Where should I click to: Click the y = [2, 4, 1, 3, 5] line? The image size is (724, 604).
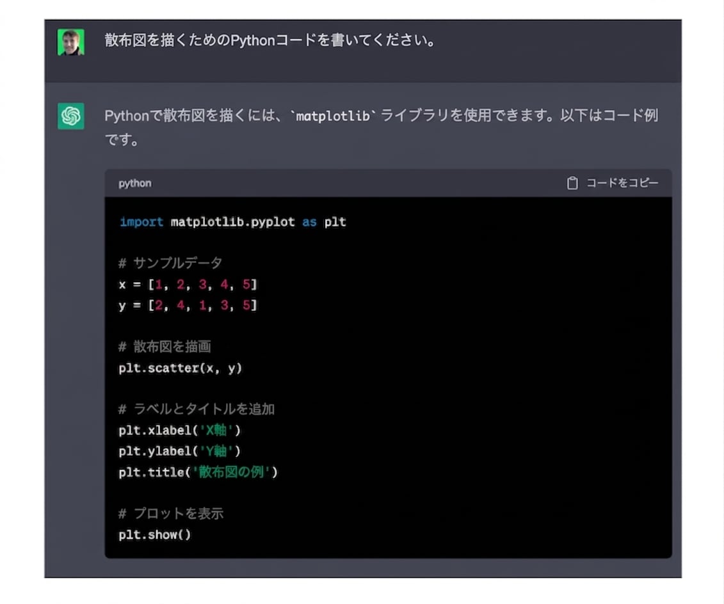click(188, 305)
